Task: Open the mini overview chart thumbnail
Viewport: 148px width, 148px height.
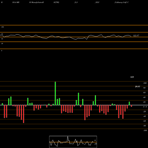Action: point(73,142)
